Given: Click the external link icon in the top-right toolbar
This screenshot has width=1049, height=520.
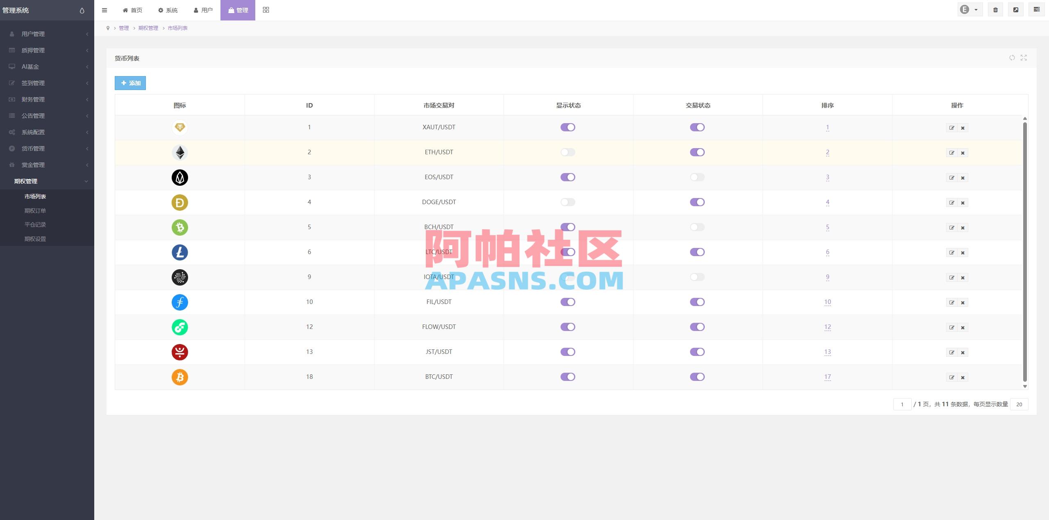Looking at the screenshot, I should [x=1016, y=9].
